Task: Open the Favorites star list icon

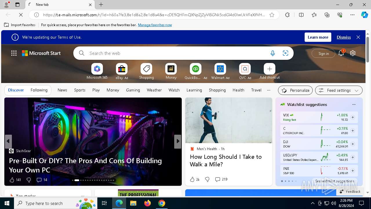Action: click(x=314, y=15)
